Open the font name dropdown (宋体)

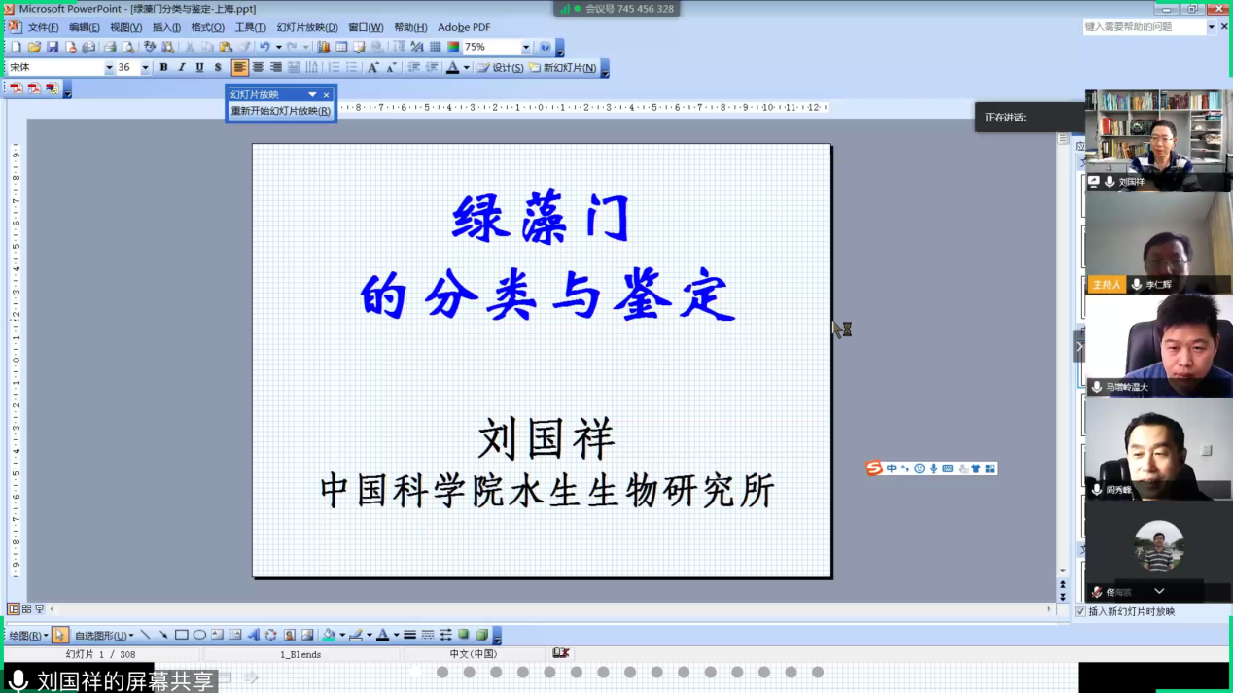click(x=109, y=68)
